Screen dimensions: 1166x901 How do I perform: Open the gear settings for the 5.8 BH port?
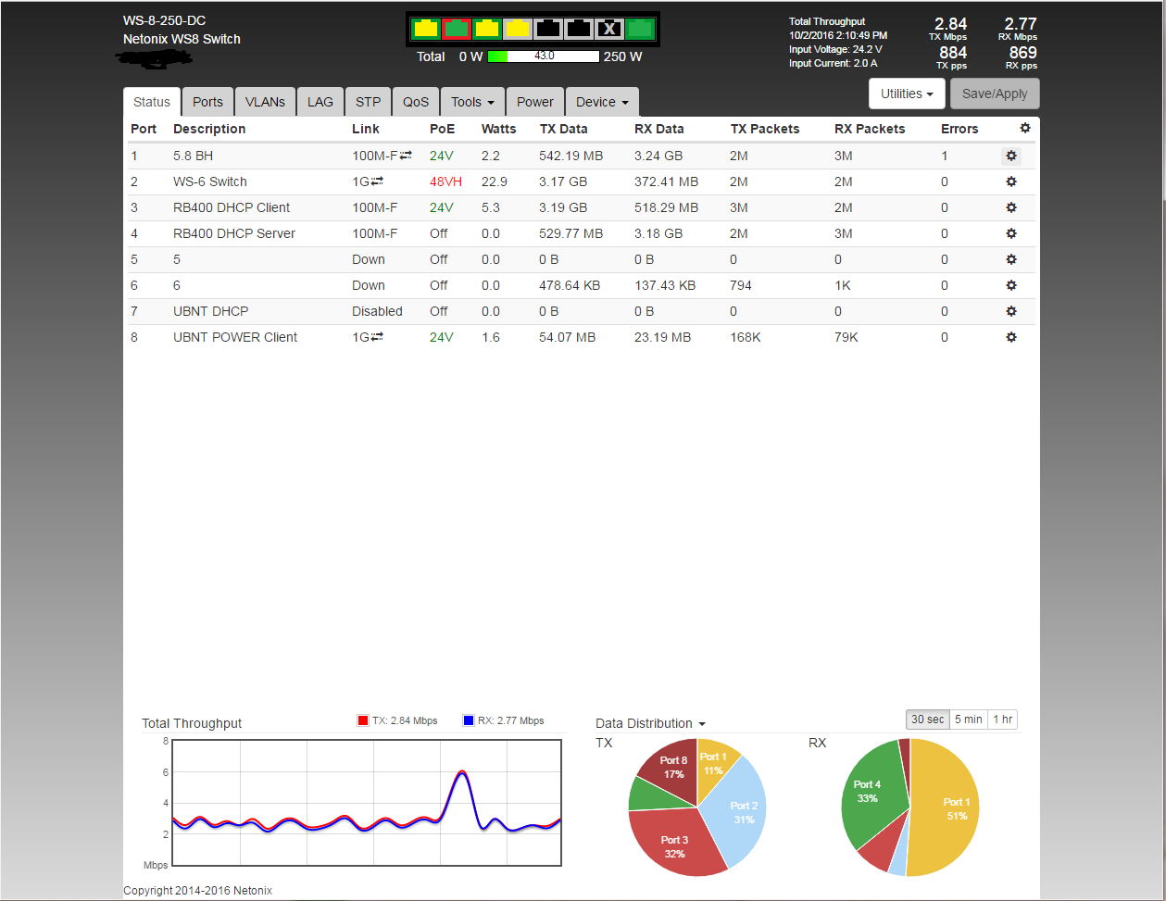click(x=1011, y=156)
